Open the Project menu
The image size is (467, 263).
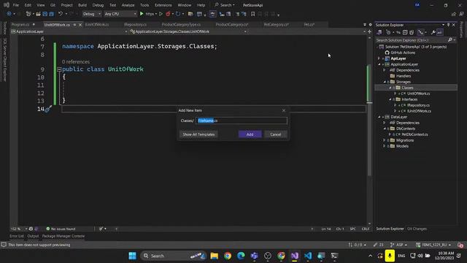(66, 5)
